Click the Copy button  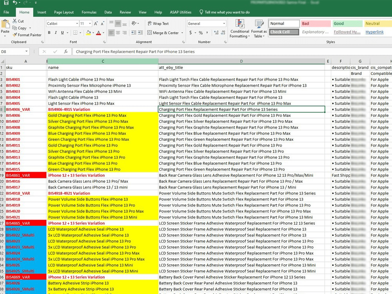click(x=20, y=28)
